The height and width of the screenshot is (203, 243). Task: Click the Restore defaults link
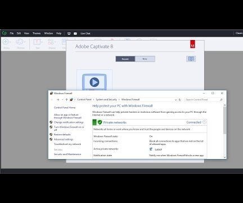click(x=62, y=135)
